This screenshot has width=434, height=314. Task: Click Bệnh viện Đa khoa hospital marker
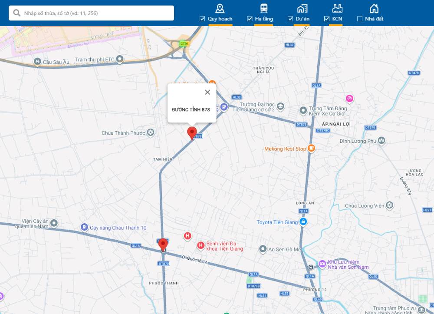point(201,246)
